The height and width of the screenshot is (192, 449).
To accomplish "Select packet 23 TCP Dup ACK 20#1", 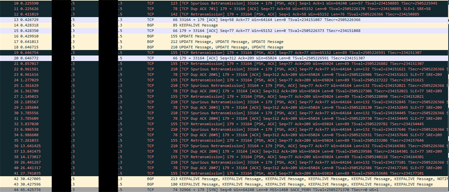I will click(224, 75).
